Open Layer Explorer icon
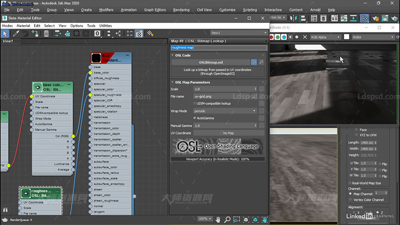This screenshot has height=225, width=400. (323, 18)
